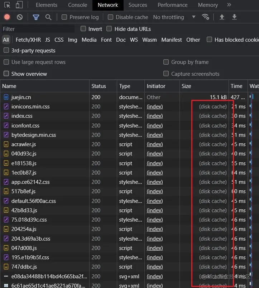Import HAR file with upload arrow
This screenshot has height=288, width=259.
click(222, 17)
